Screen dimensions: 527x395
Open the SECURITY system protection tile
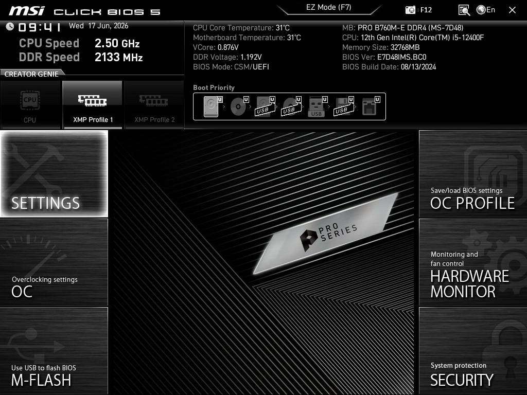(473, 351)
